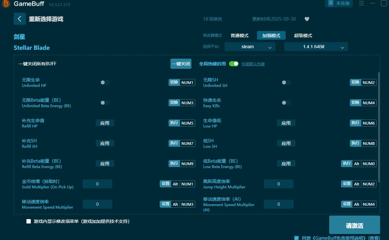The height and width of the screenshot is (240, 389).
Task: Click the 金币倍增 gold multiplier input field
Action: click(97, 184)
